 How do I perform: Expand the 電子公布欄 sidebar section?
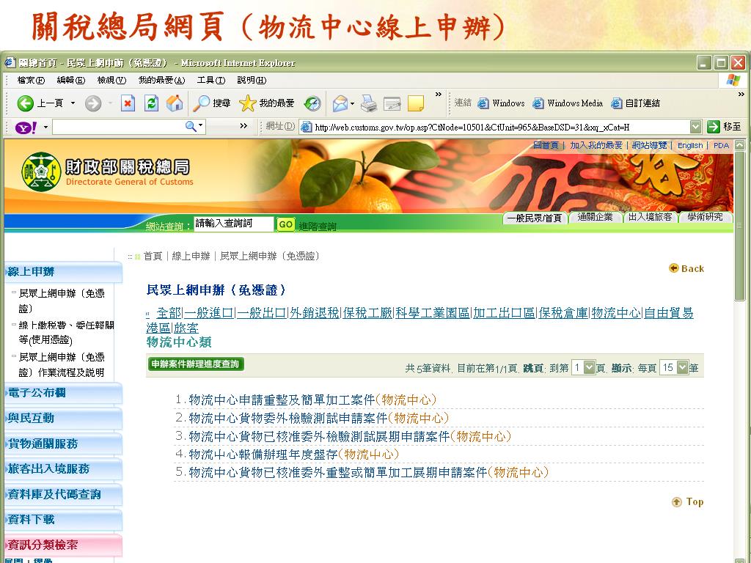63,393
